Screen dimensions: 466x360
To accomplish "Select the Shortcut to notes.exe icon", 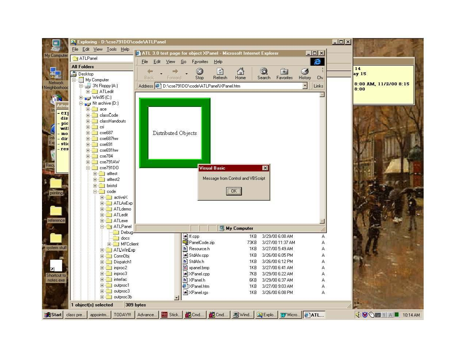I will coord(56,271).
